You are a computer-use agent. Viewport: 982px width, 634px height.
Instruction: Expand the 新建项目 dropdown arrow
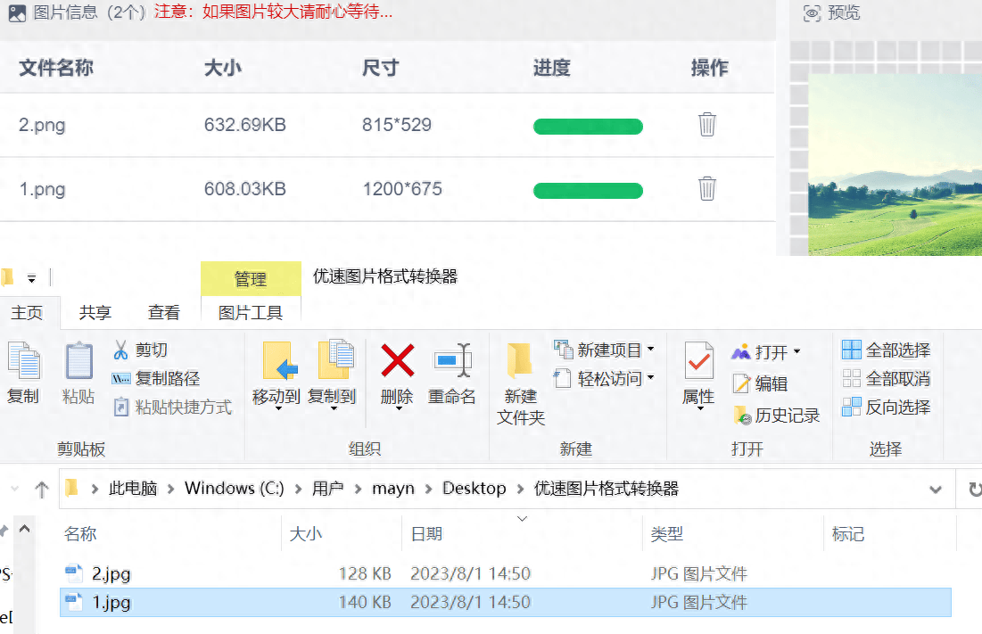click(x=650, y=350)
